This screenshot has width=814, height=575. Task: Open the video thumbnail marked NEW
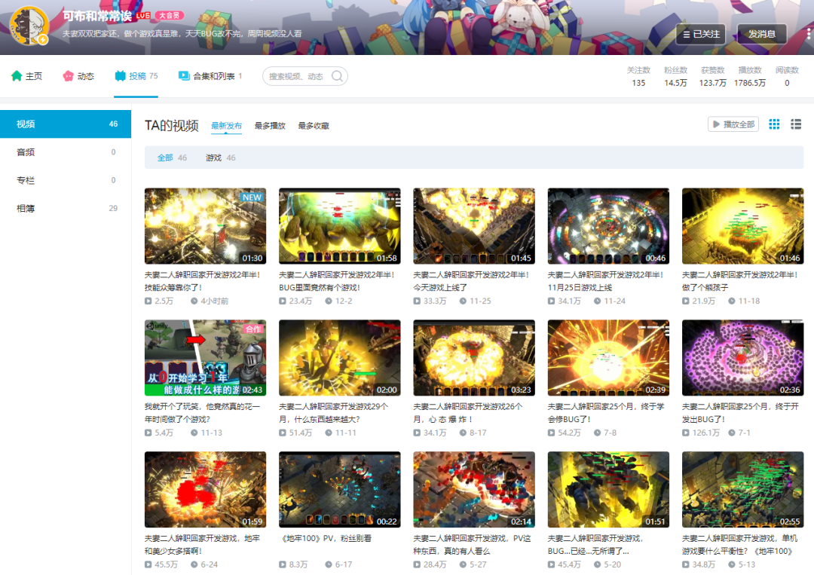coord(205,226)
